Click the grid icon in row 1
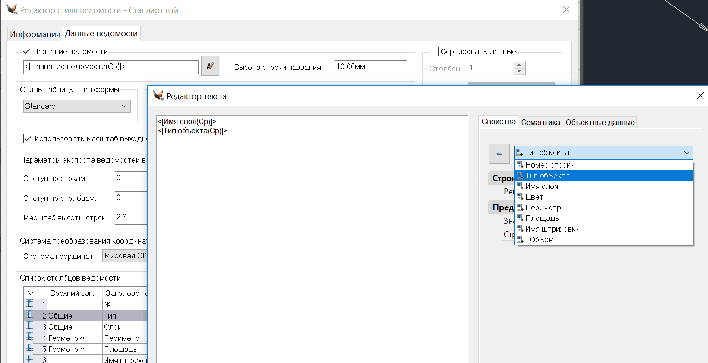Viewport: 708px width, 363px height. 30,304
